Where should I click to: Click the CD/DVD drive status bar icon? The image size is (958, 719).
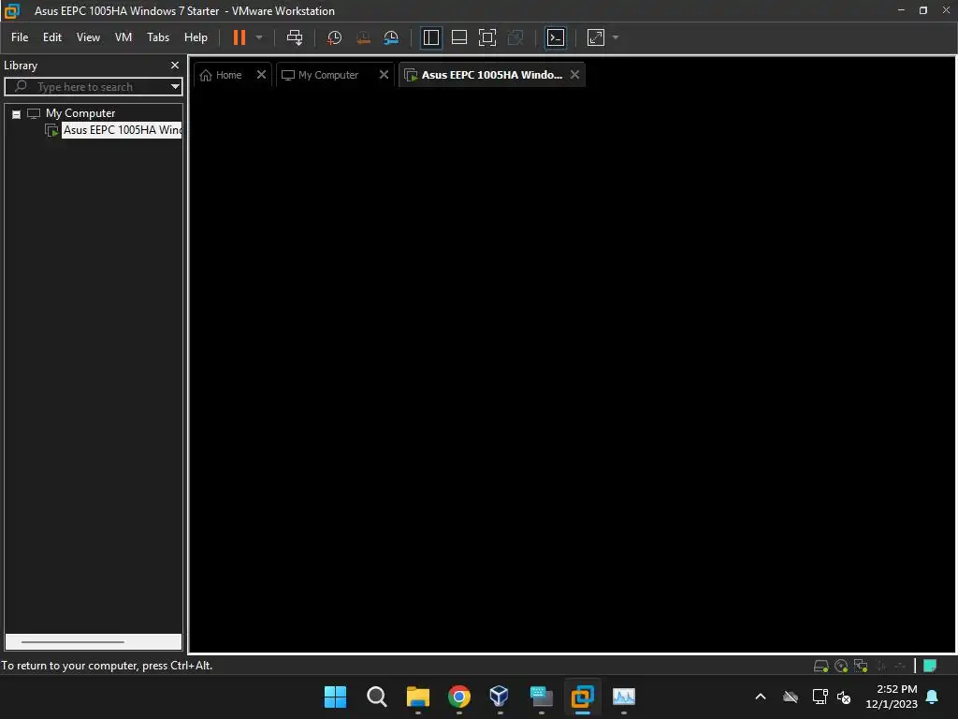click(x=841, y=666)
